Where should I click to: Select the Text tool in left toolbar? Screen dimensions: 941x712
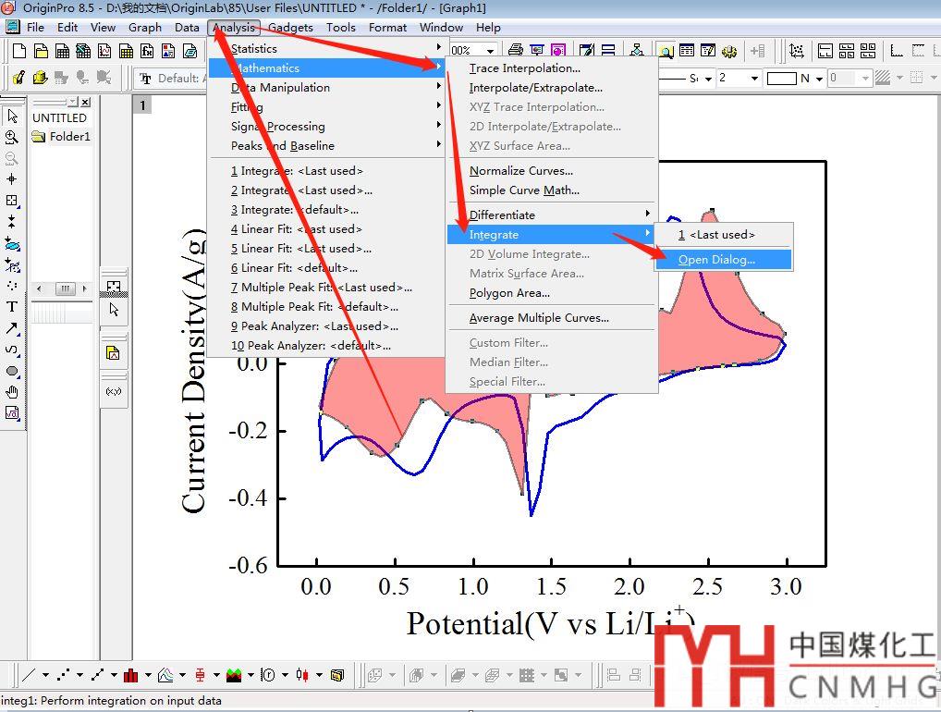[x=12, y=306]
